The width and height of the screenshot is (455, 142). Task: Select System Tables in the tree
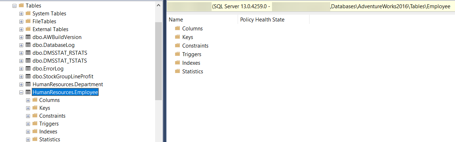49,14
